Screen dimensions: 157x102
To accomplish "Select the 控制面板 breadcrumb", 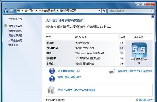I will (x=29, y=11).
